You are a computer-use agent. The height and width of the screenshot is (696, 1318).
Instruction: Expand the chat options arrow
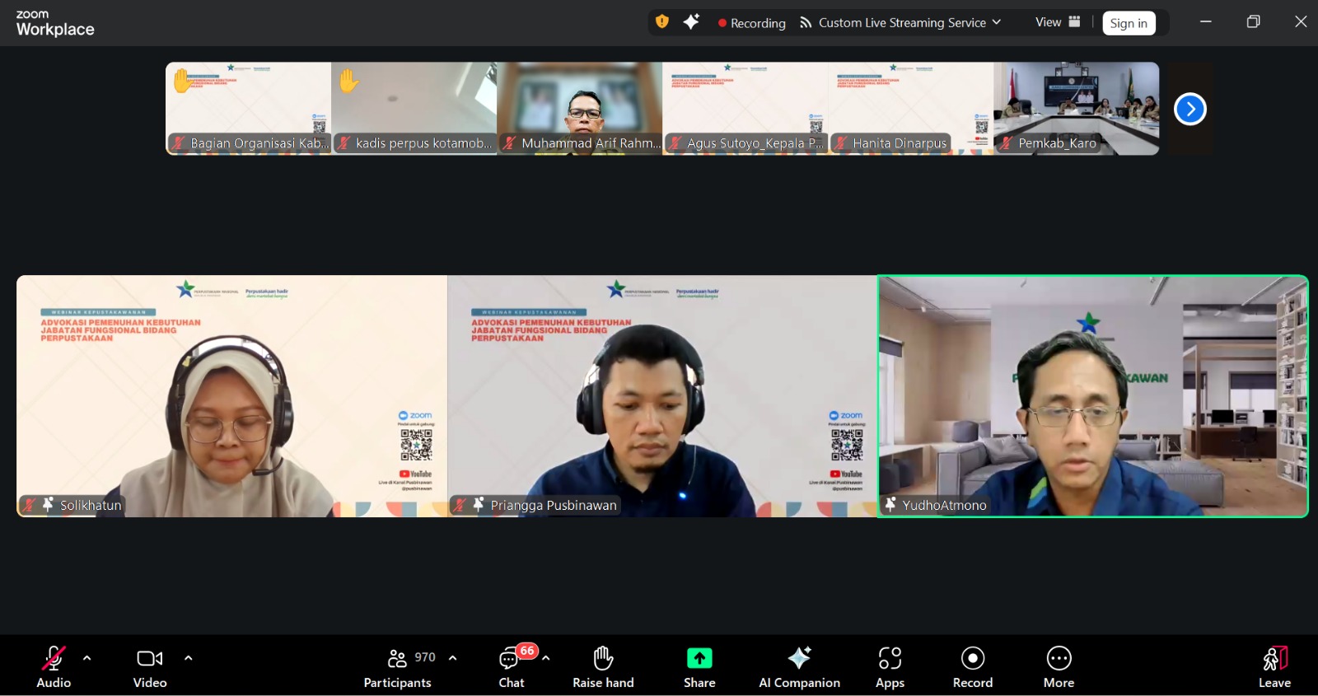545,658
